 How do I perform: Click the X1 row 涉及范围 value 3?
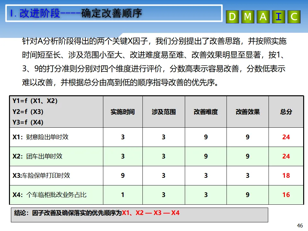164,137
